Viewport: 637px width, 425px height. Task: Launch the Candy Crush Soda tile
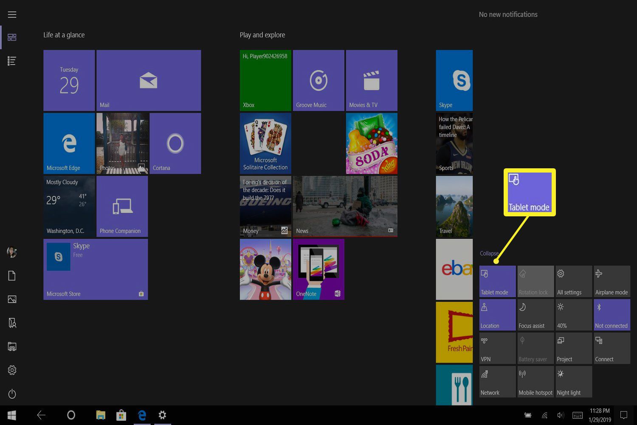pos(372,143)
